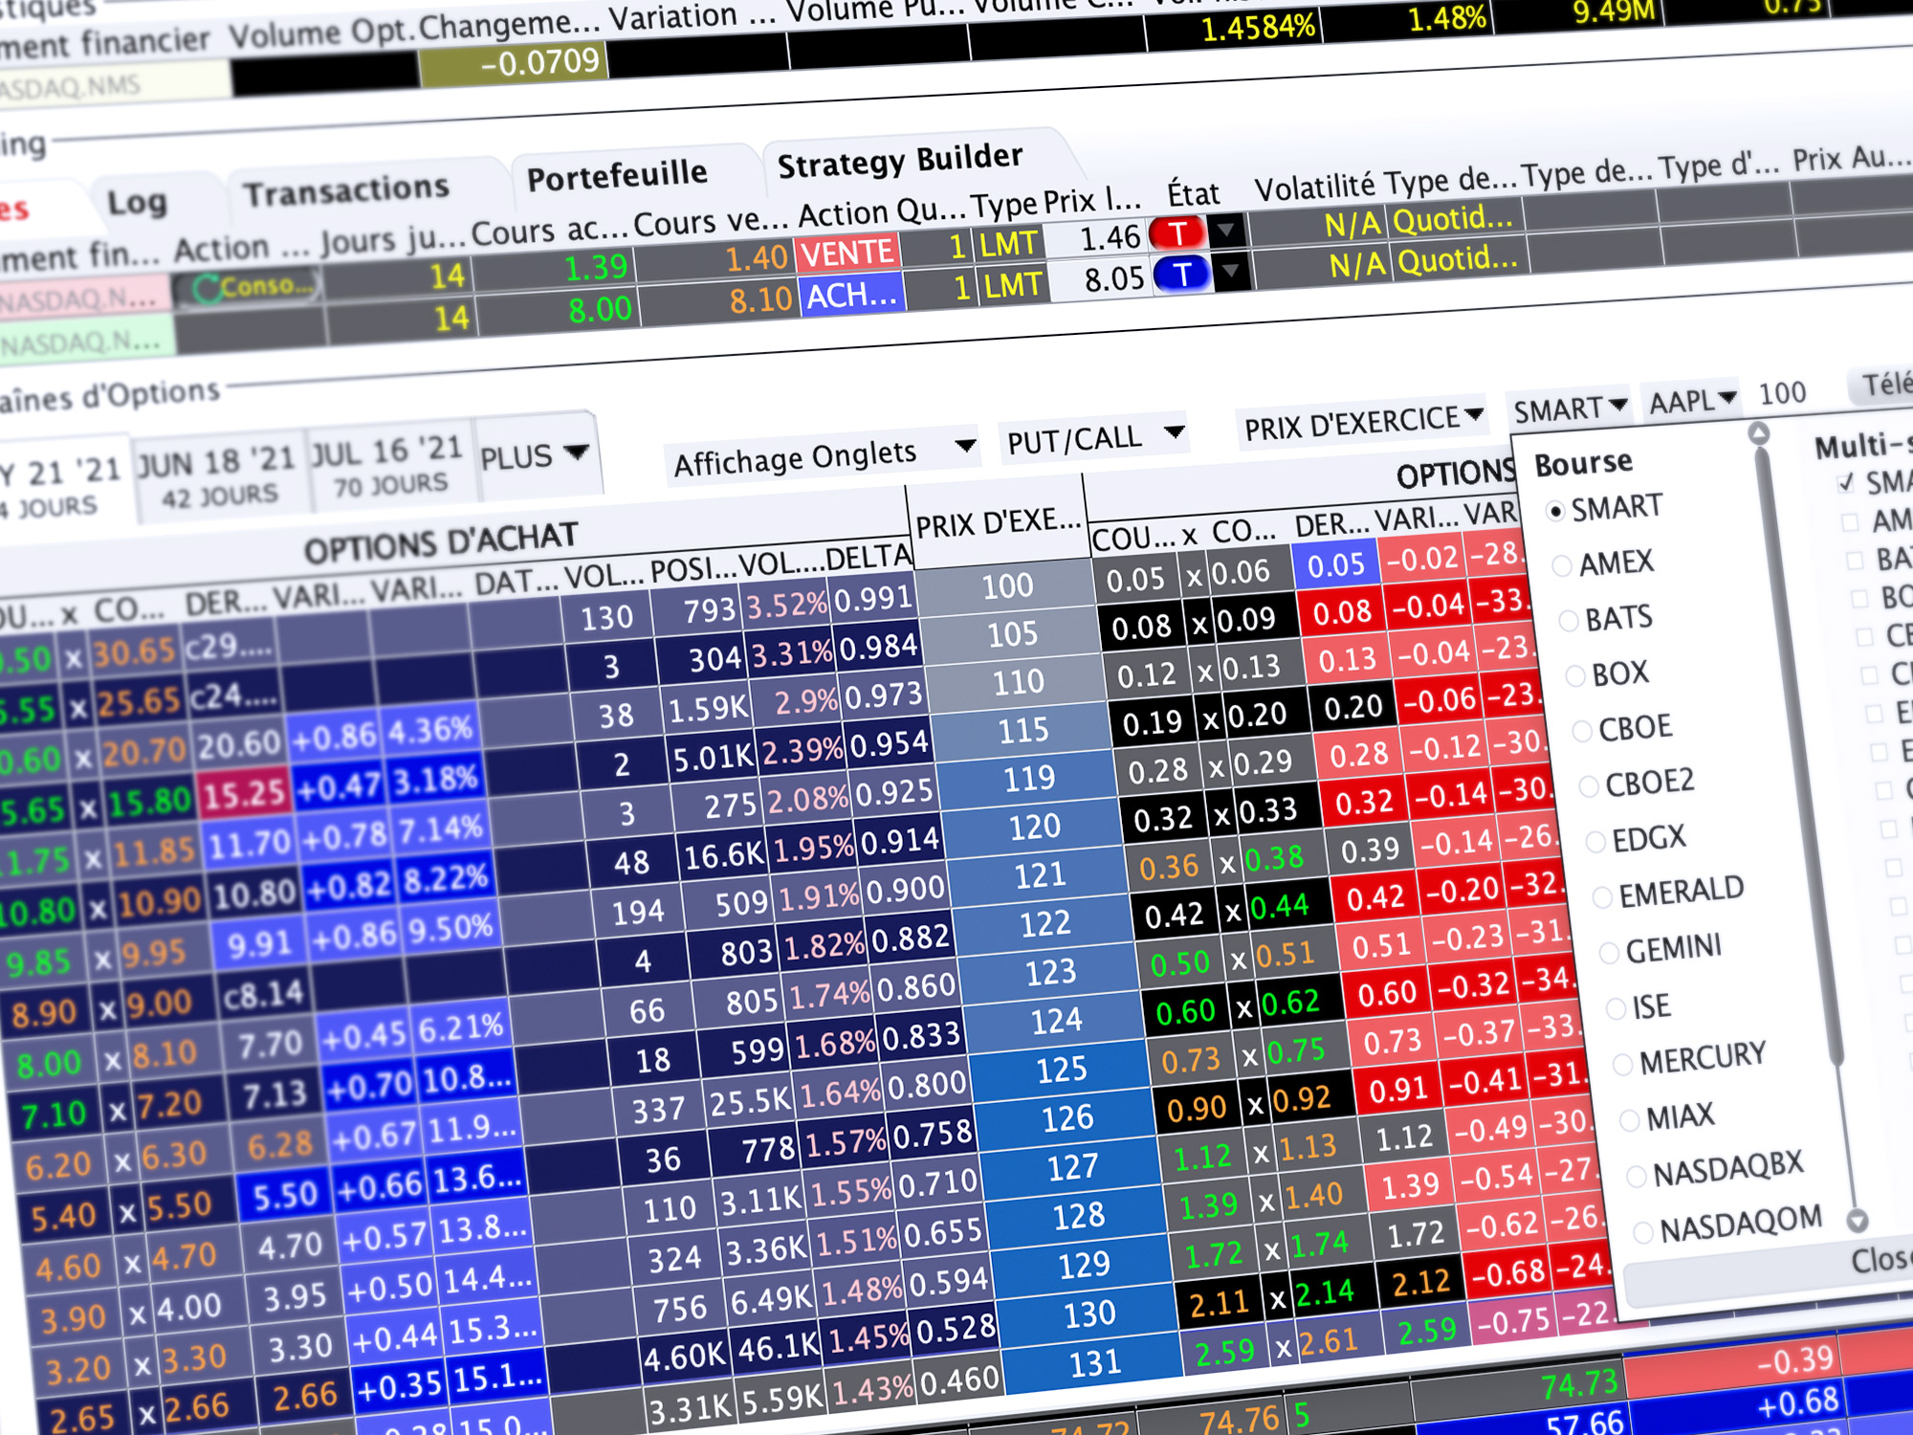This screenshot has width=1913, height=1435.
Task: Switch to the Strategy Builder tab
Action: [x=900, y=161]
